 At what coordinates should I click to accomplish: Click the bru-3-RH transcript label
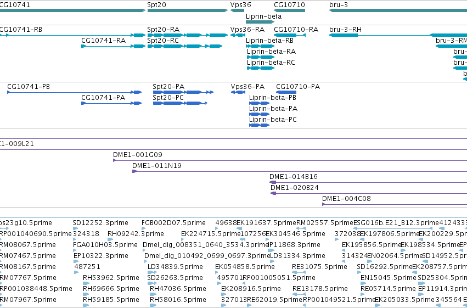pyautogui.click(x=346, y=30)
